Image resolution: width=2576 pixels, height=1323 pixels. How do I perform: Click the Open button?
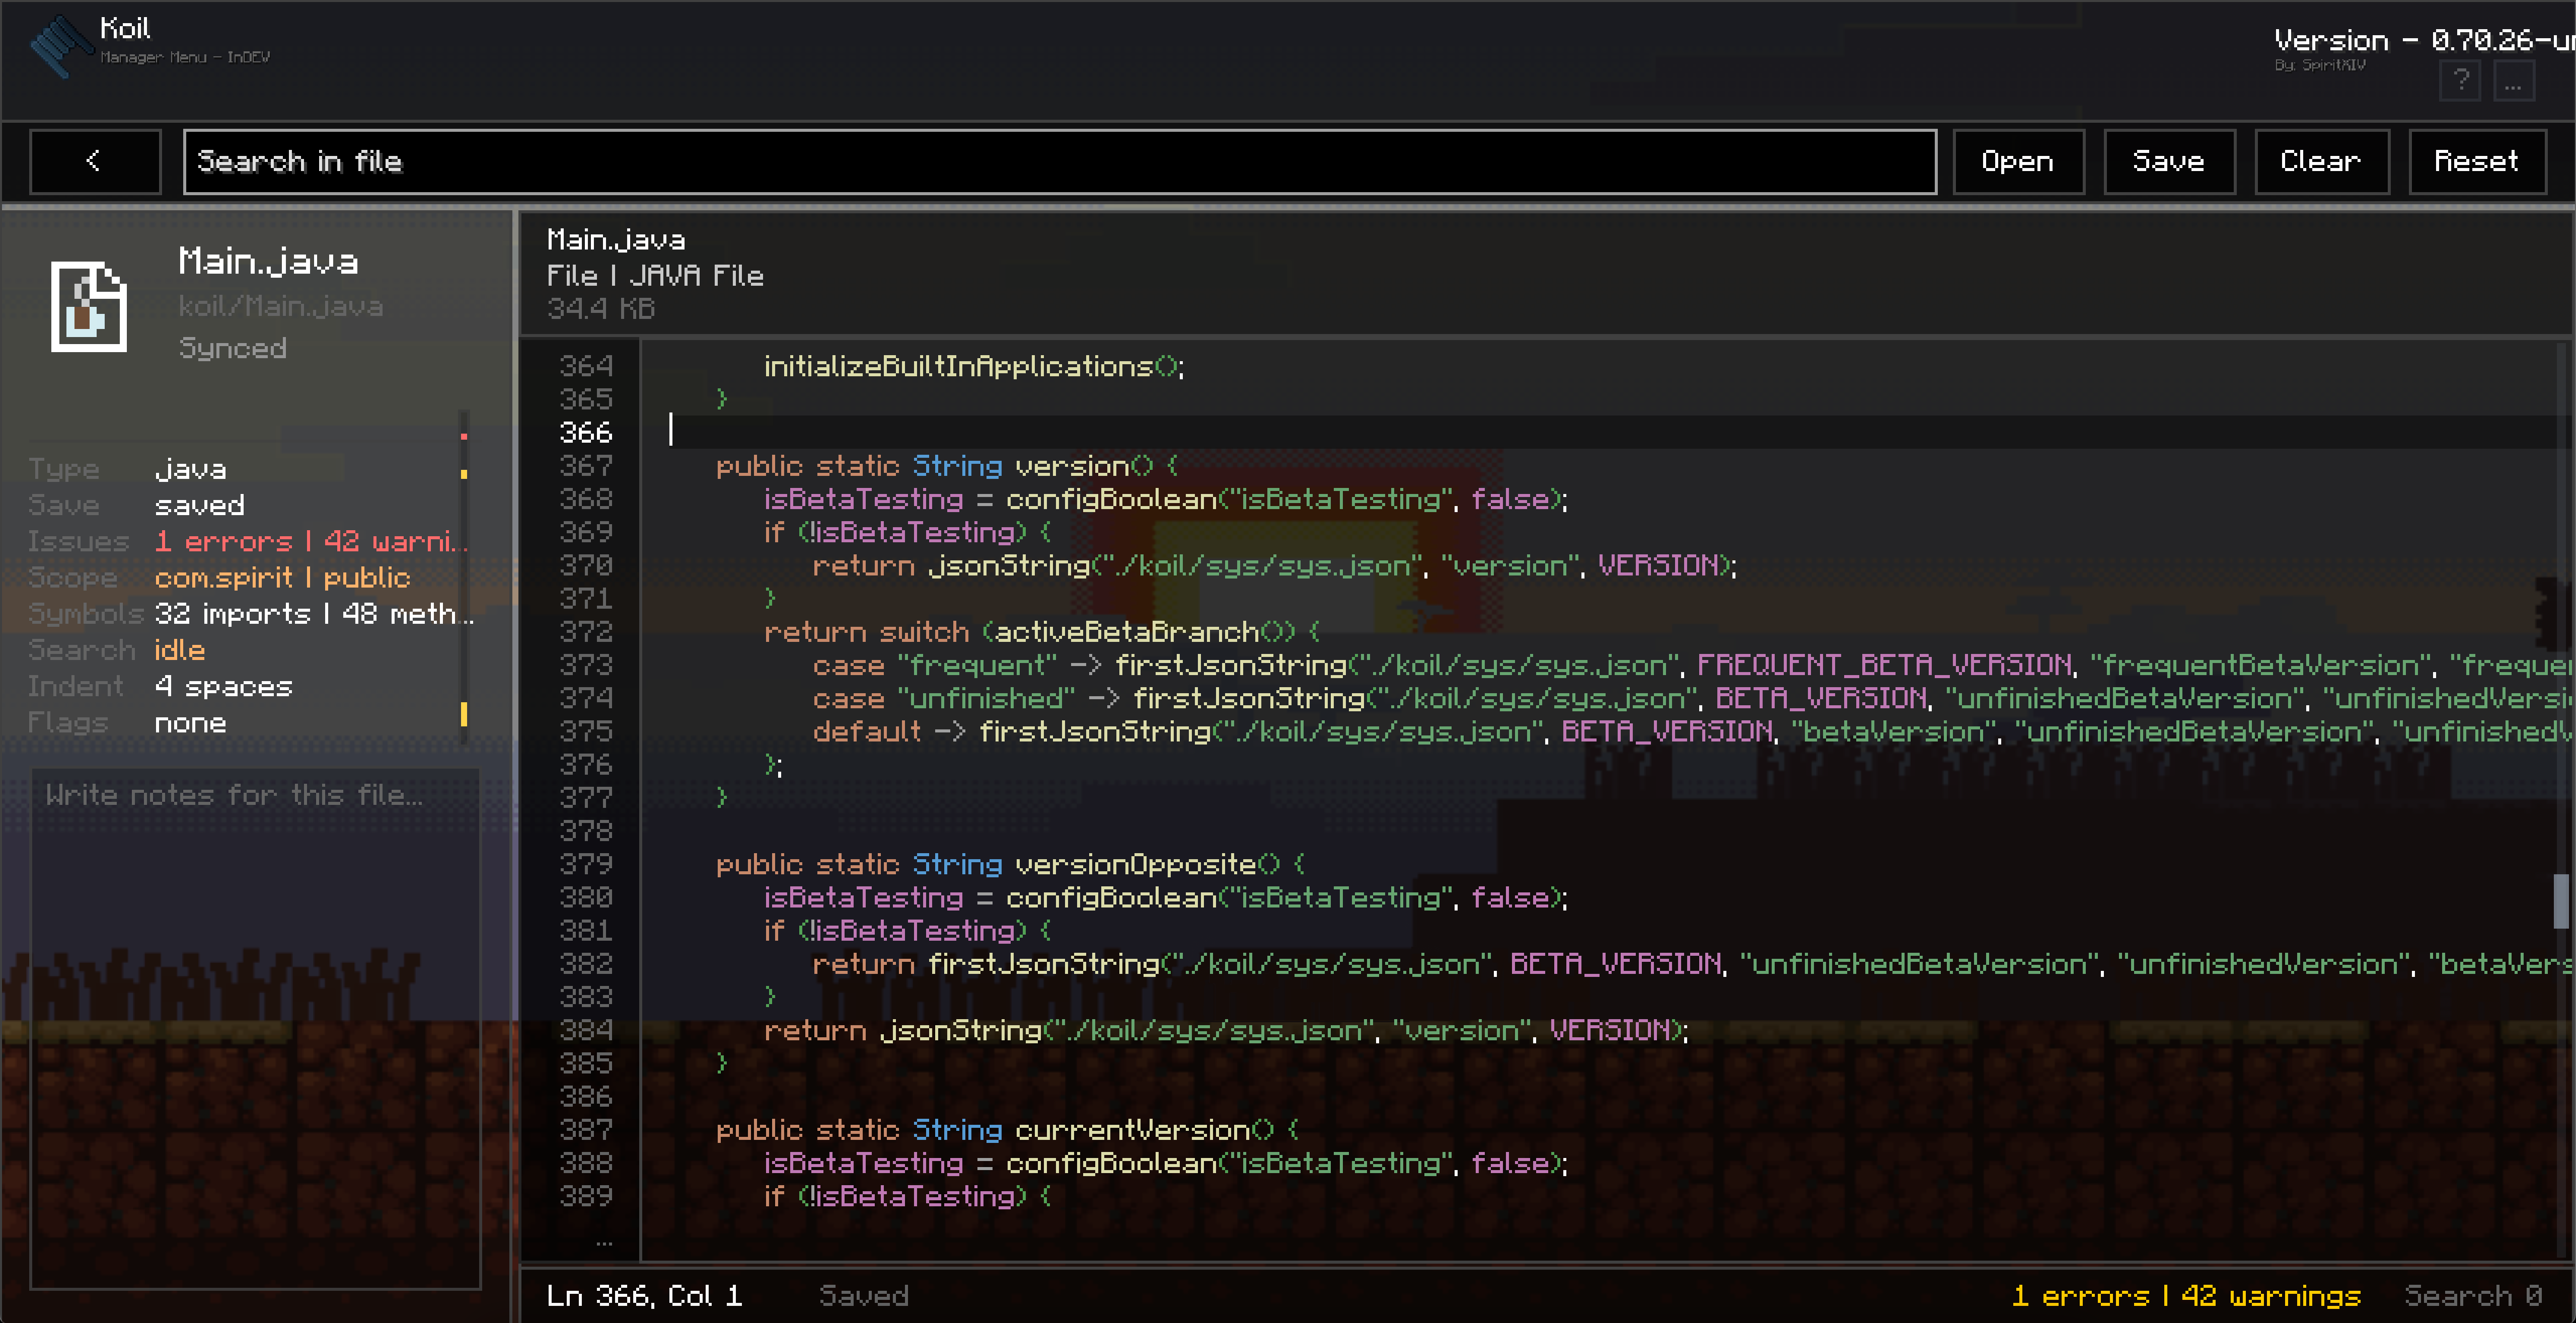[x=2018, y=161]
